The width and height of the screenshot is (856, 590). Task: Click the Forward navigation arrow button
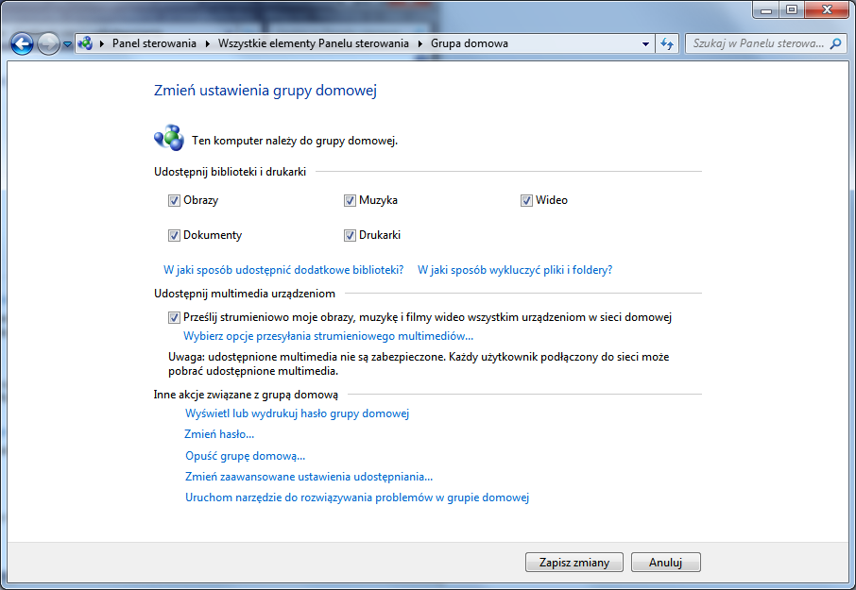pos(48,43)
